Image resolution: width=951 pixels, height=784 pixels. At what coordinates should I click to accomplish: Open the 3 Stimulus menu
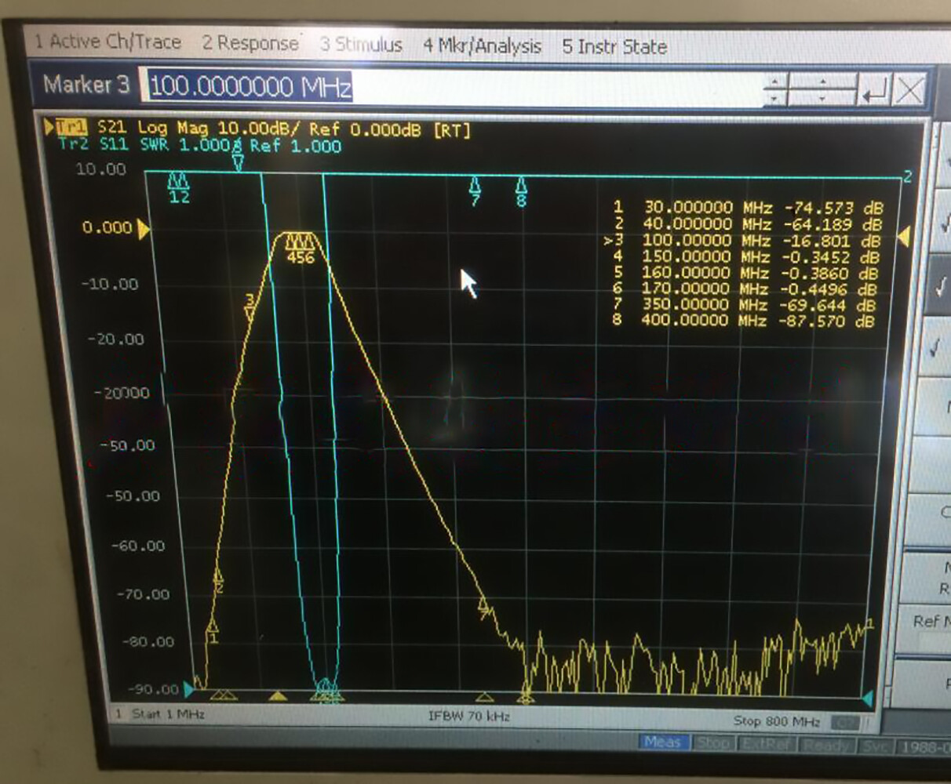[361, 45]
